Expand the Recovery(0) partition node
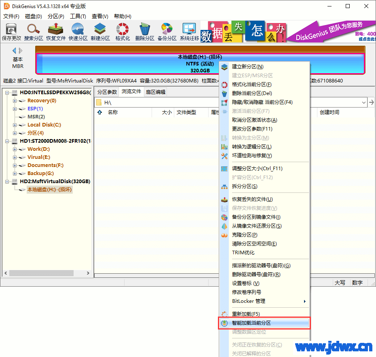Screen dimensions: 376x357 point(15,101)
